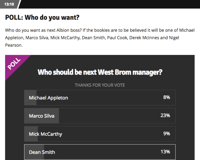Click the black header bar beside the timestamp
Screen dimensions: 200x160
[109, 4]
